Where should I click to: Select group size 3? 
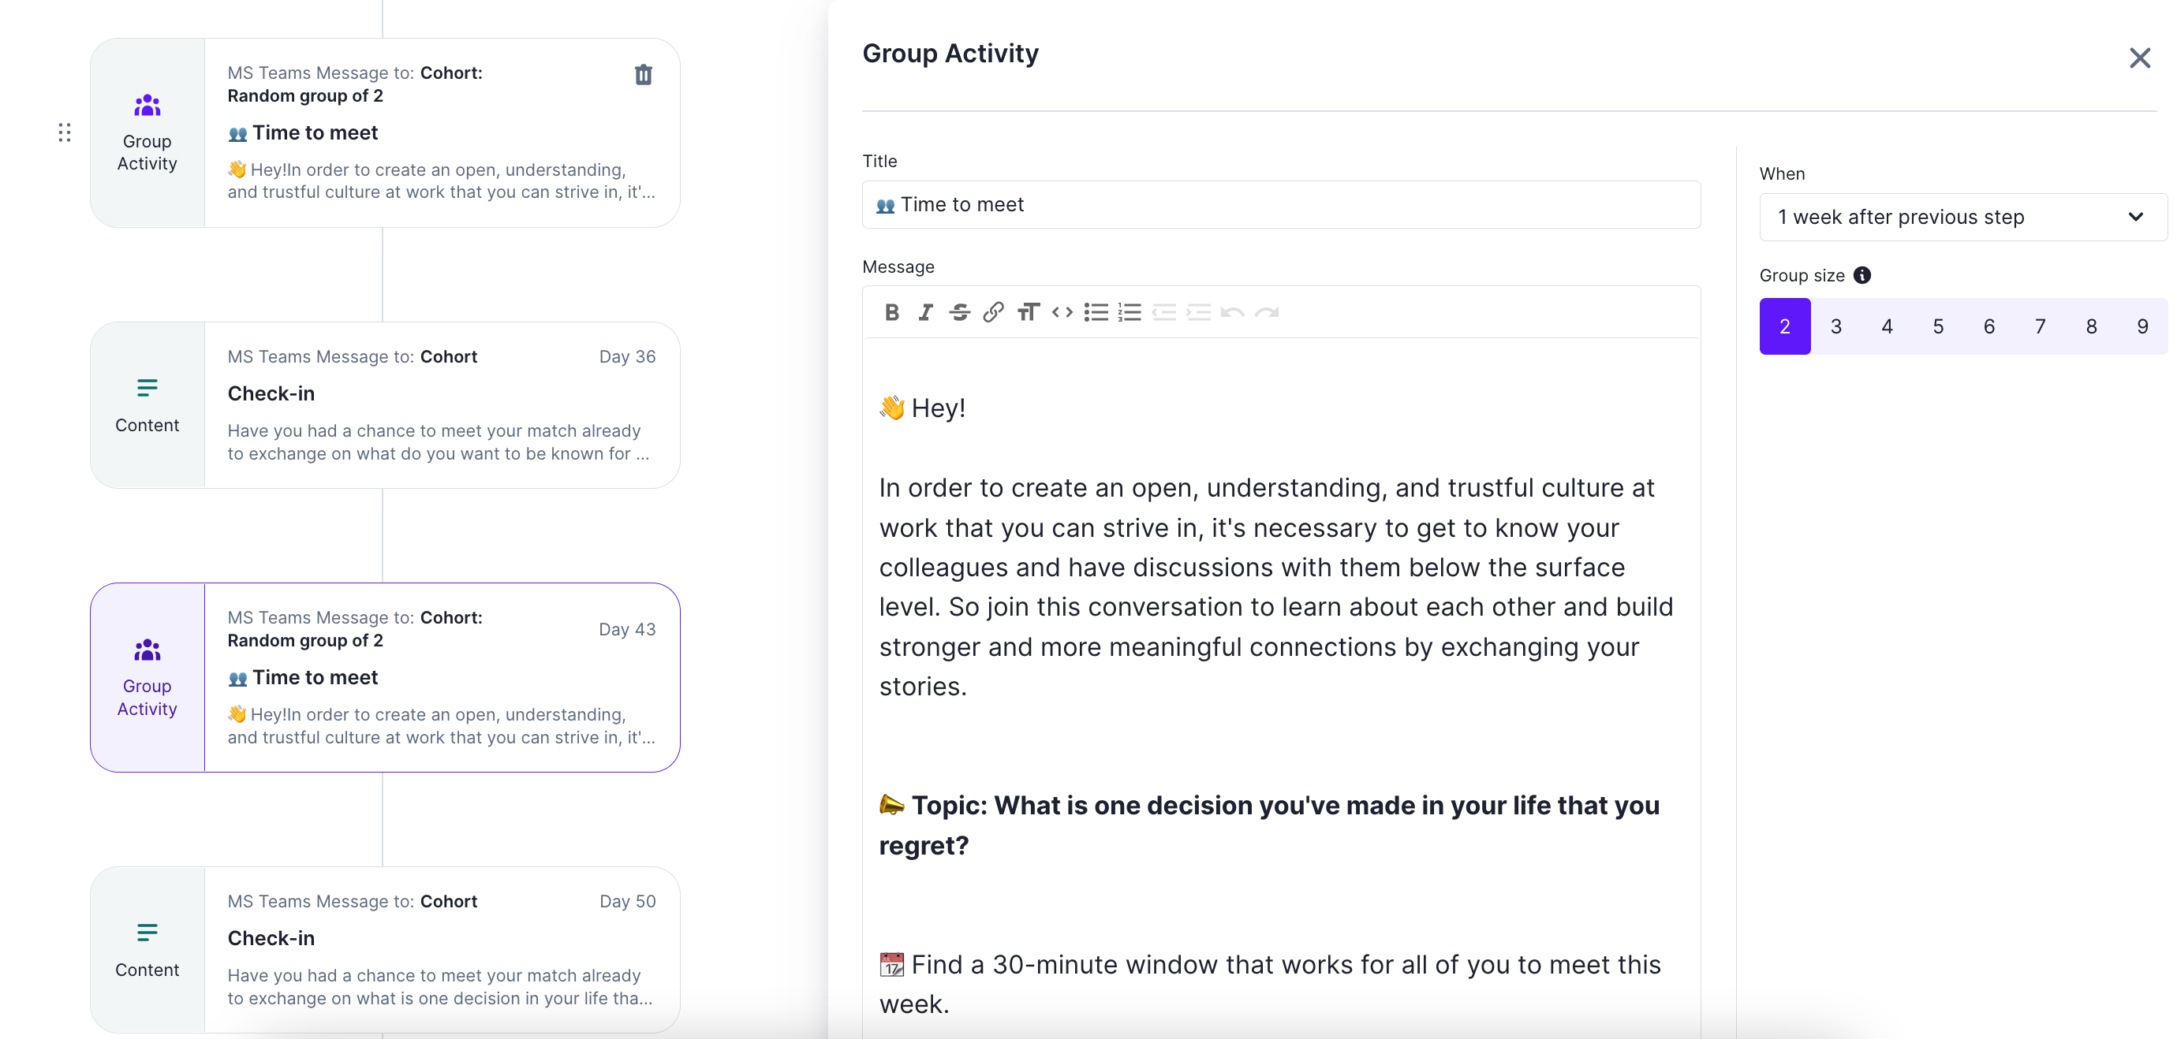(1835, 326)
